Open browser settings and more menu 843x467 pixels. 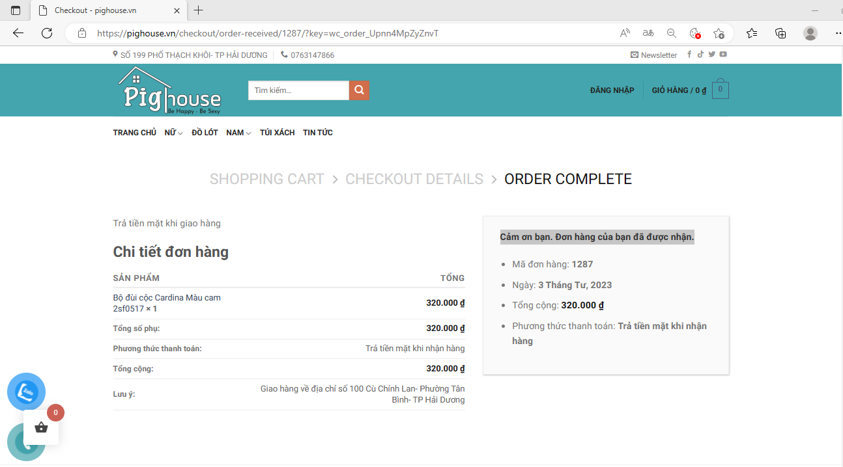(838, 33)
